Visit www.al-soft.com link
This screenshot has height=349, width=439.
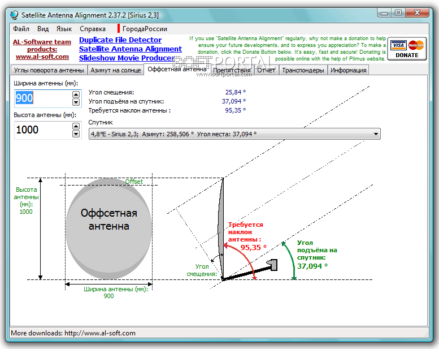click(x=42, y=57)
